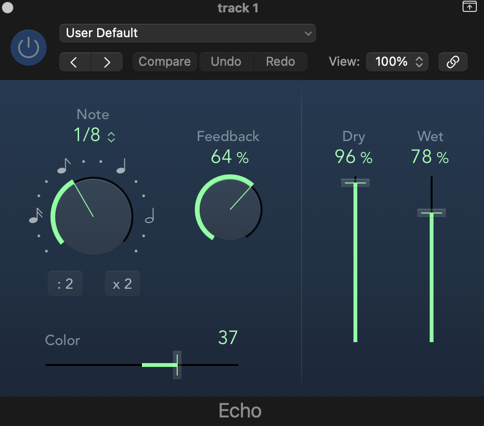Screen dimensions: 484x426
Task: Click the Echo plugin name label
Action: [240, 411]
